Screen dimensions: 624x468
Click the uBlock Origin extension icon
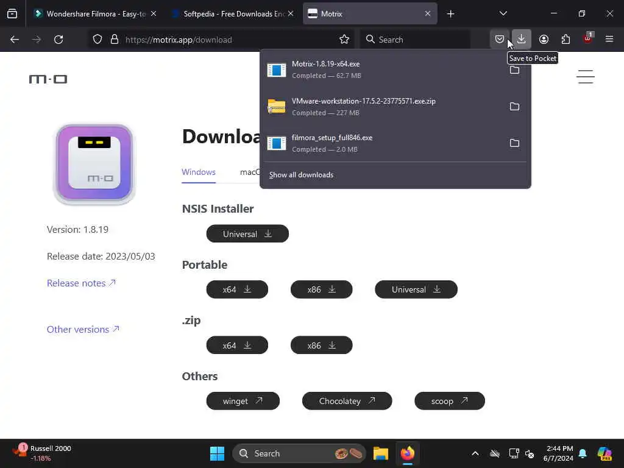coord(587,38)
